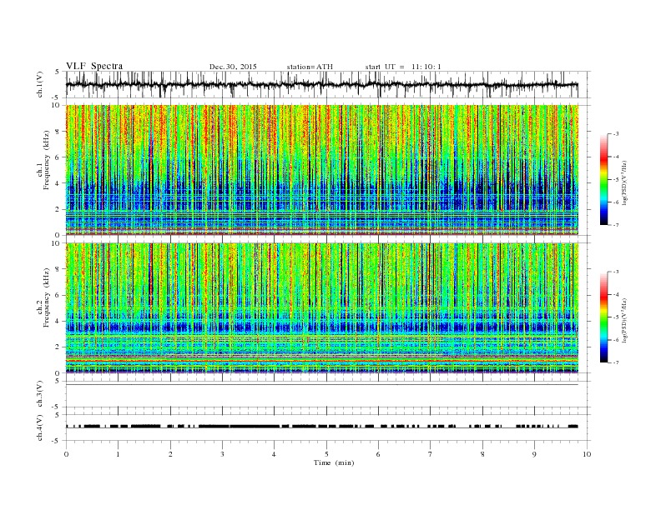Screen dimensions: 661x510
Task: Click the ch.2 colorbar '-7' tick value
Action: click(x=616, y=362)
